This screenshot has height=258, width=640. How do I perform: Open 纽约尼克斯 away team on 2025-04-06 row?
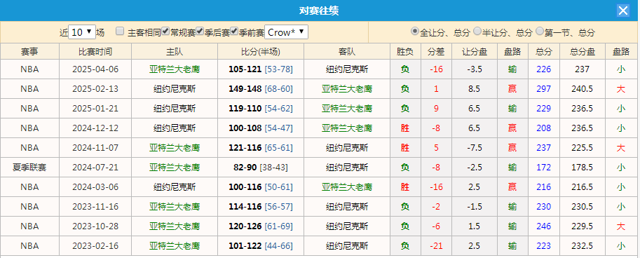(x=347, y=69)
